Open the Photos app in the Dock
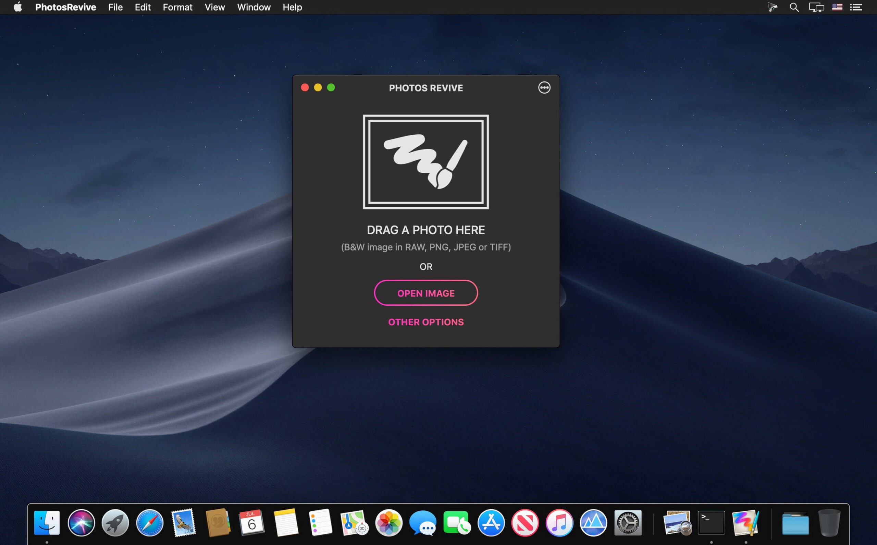877x545 pixels. tap(388, 523)
